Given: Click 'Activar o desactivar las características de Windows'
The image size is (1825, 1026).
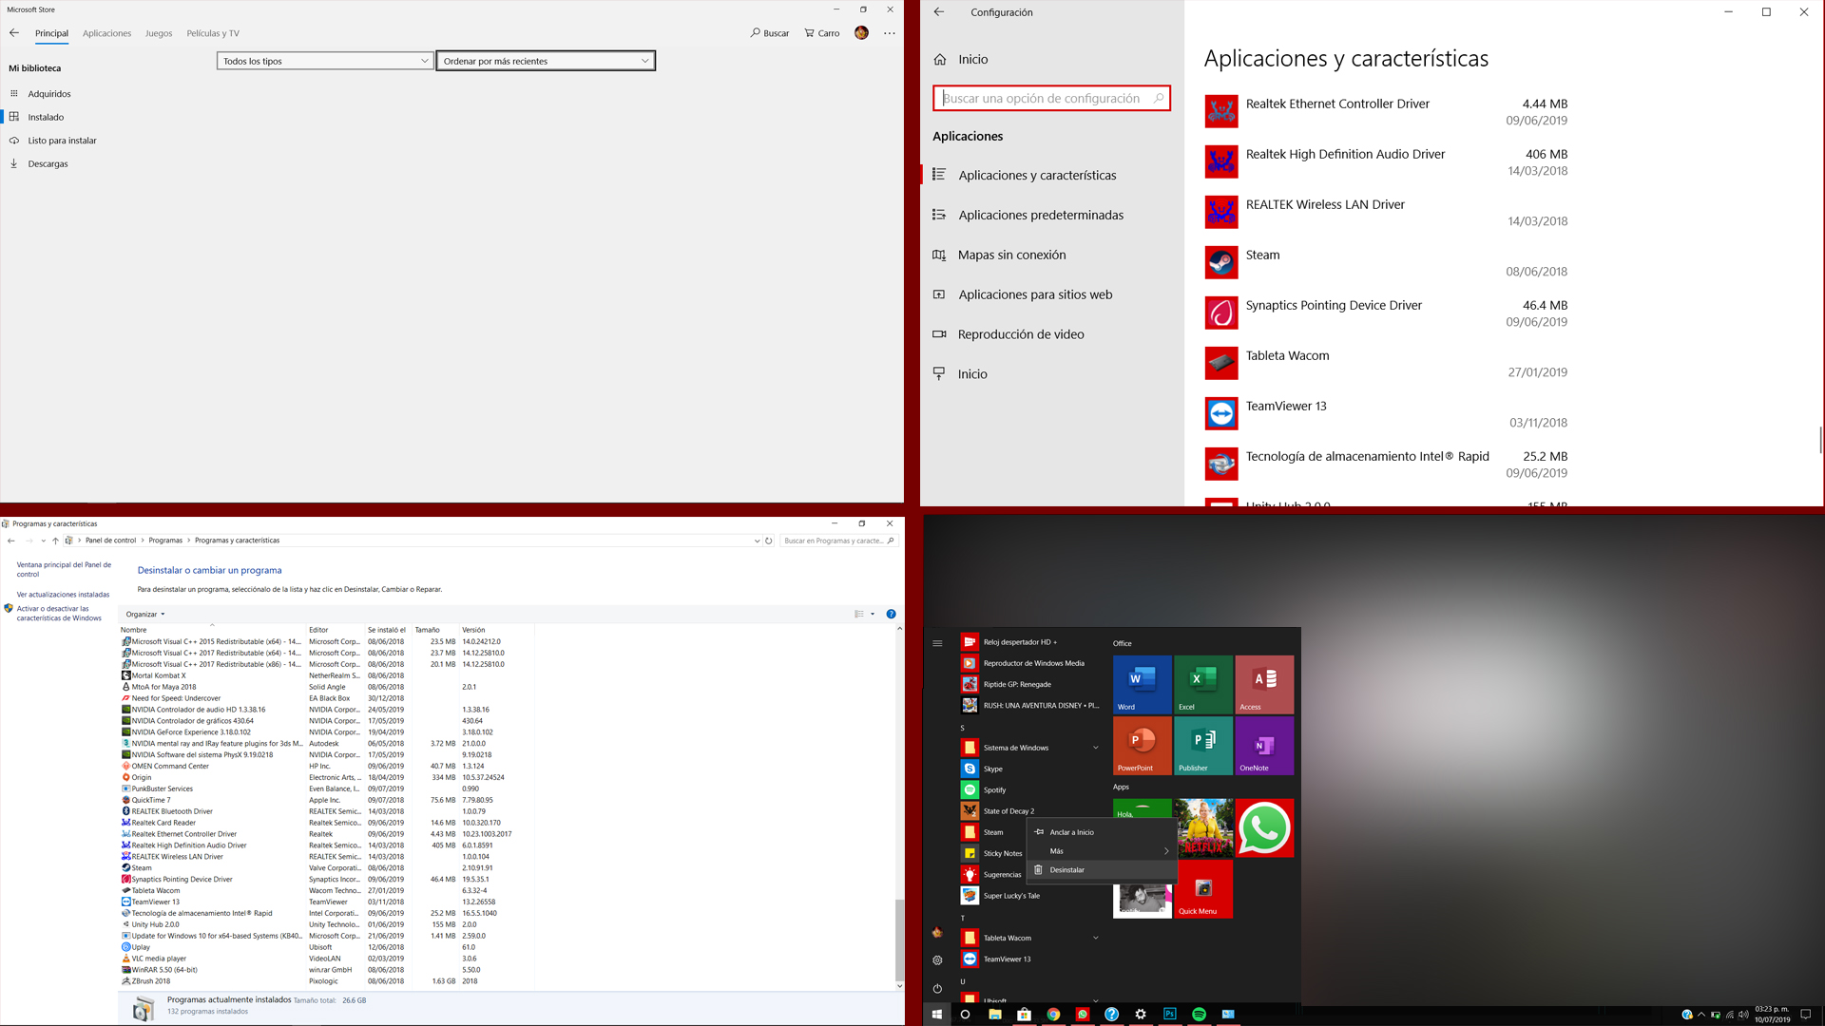Looking at the screenshot, I should point(59,614).
